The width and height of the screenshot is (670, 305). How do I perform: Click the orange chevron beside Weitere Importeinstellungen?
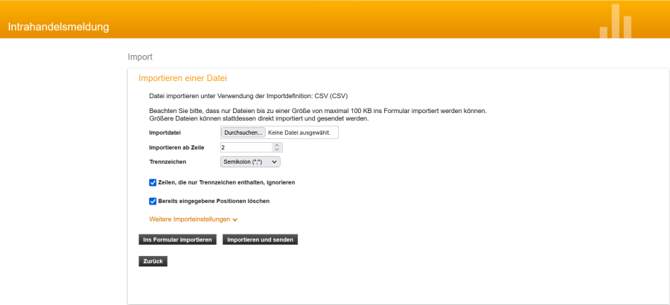click(x=235, y=220)
